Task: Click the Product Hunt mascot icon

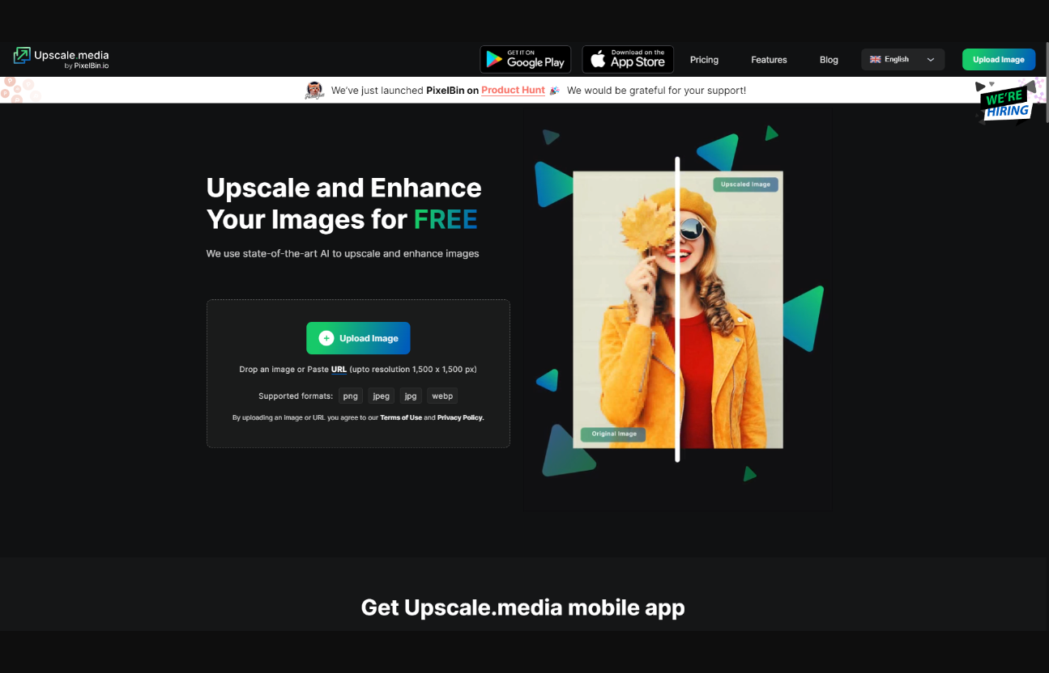Action: pyautogui.click(x=314, y=91)
